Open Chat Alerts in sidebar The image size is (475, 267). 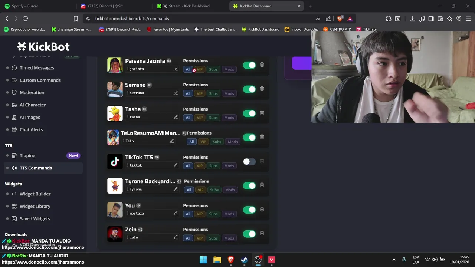tap(31, 129)
